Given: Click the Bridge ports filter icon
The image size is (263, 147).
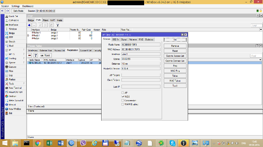Looking at the screenshot, I should coord(58,25).
